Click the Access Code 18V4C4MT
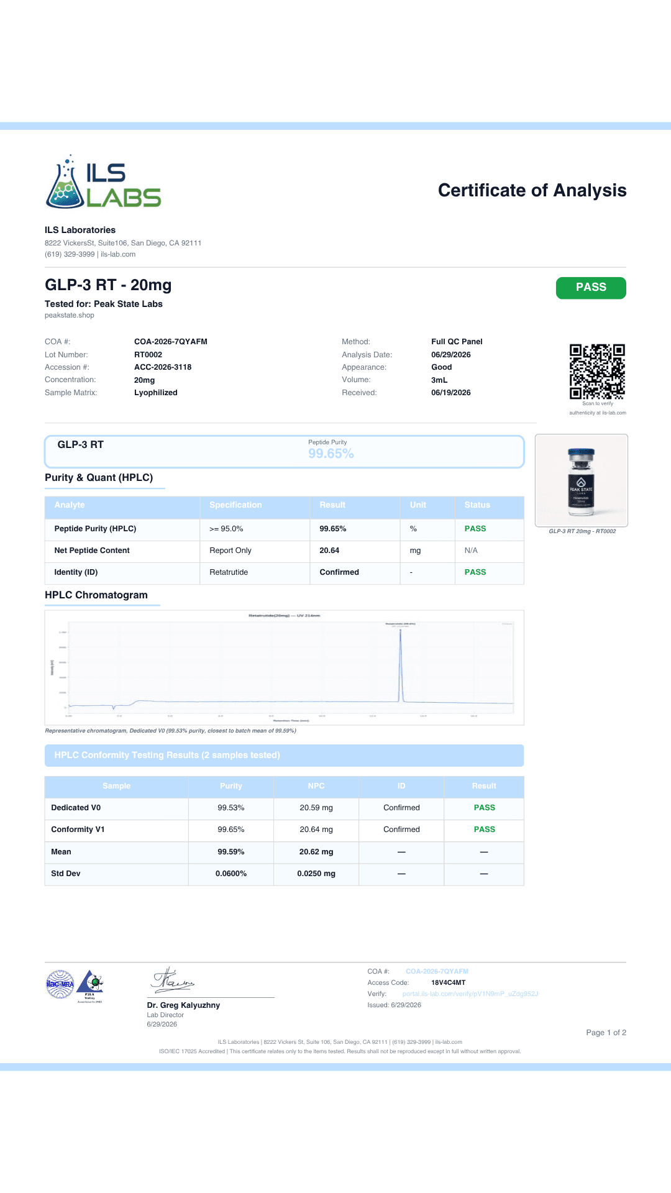Viewport: 671px width, 1193px height. (448, 982)
